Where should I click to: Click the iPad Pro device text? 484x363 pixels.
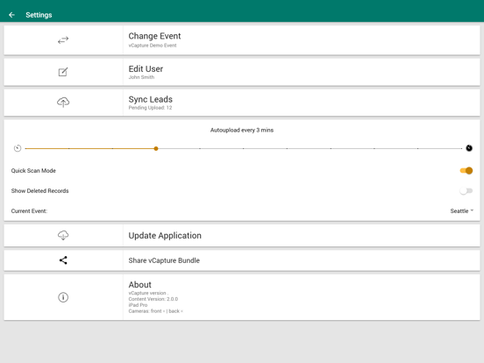click(x=138, y=305)
